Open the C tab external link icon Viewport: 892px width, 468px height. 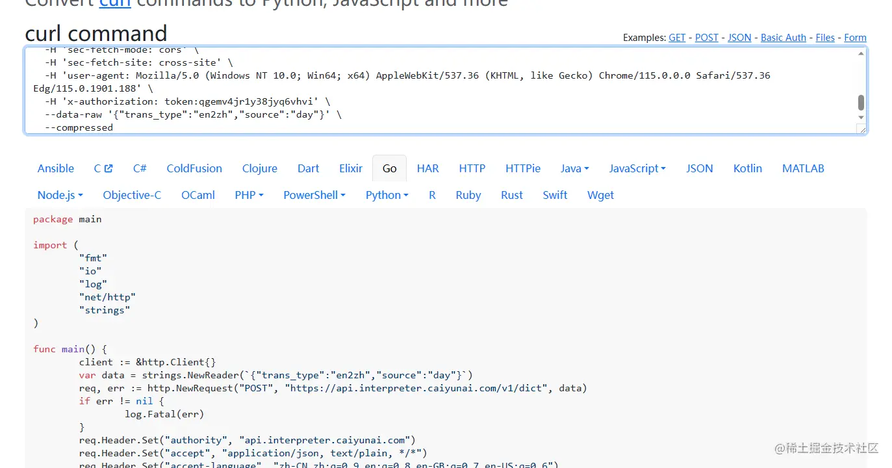(108, 168)
